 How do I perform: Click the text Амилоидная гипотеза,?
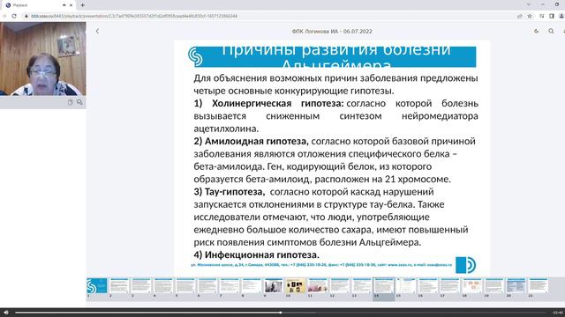click(257, 142)
